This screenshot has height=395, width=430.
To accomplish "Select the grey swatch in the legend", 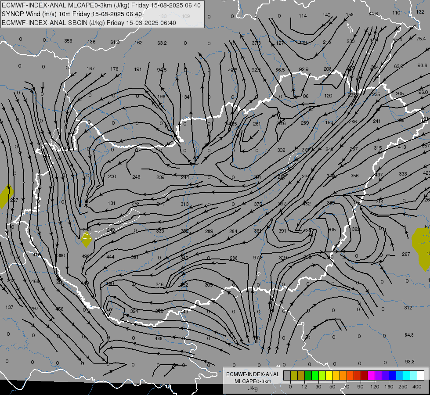I will click(287, 375).
